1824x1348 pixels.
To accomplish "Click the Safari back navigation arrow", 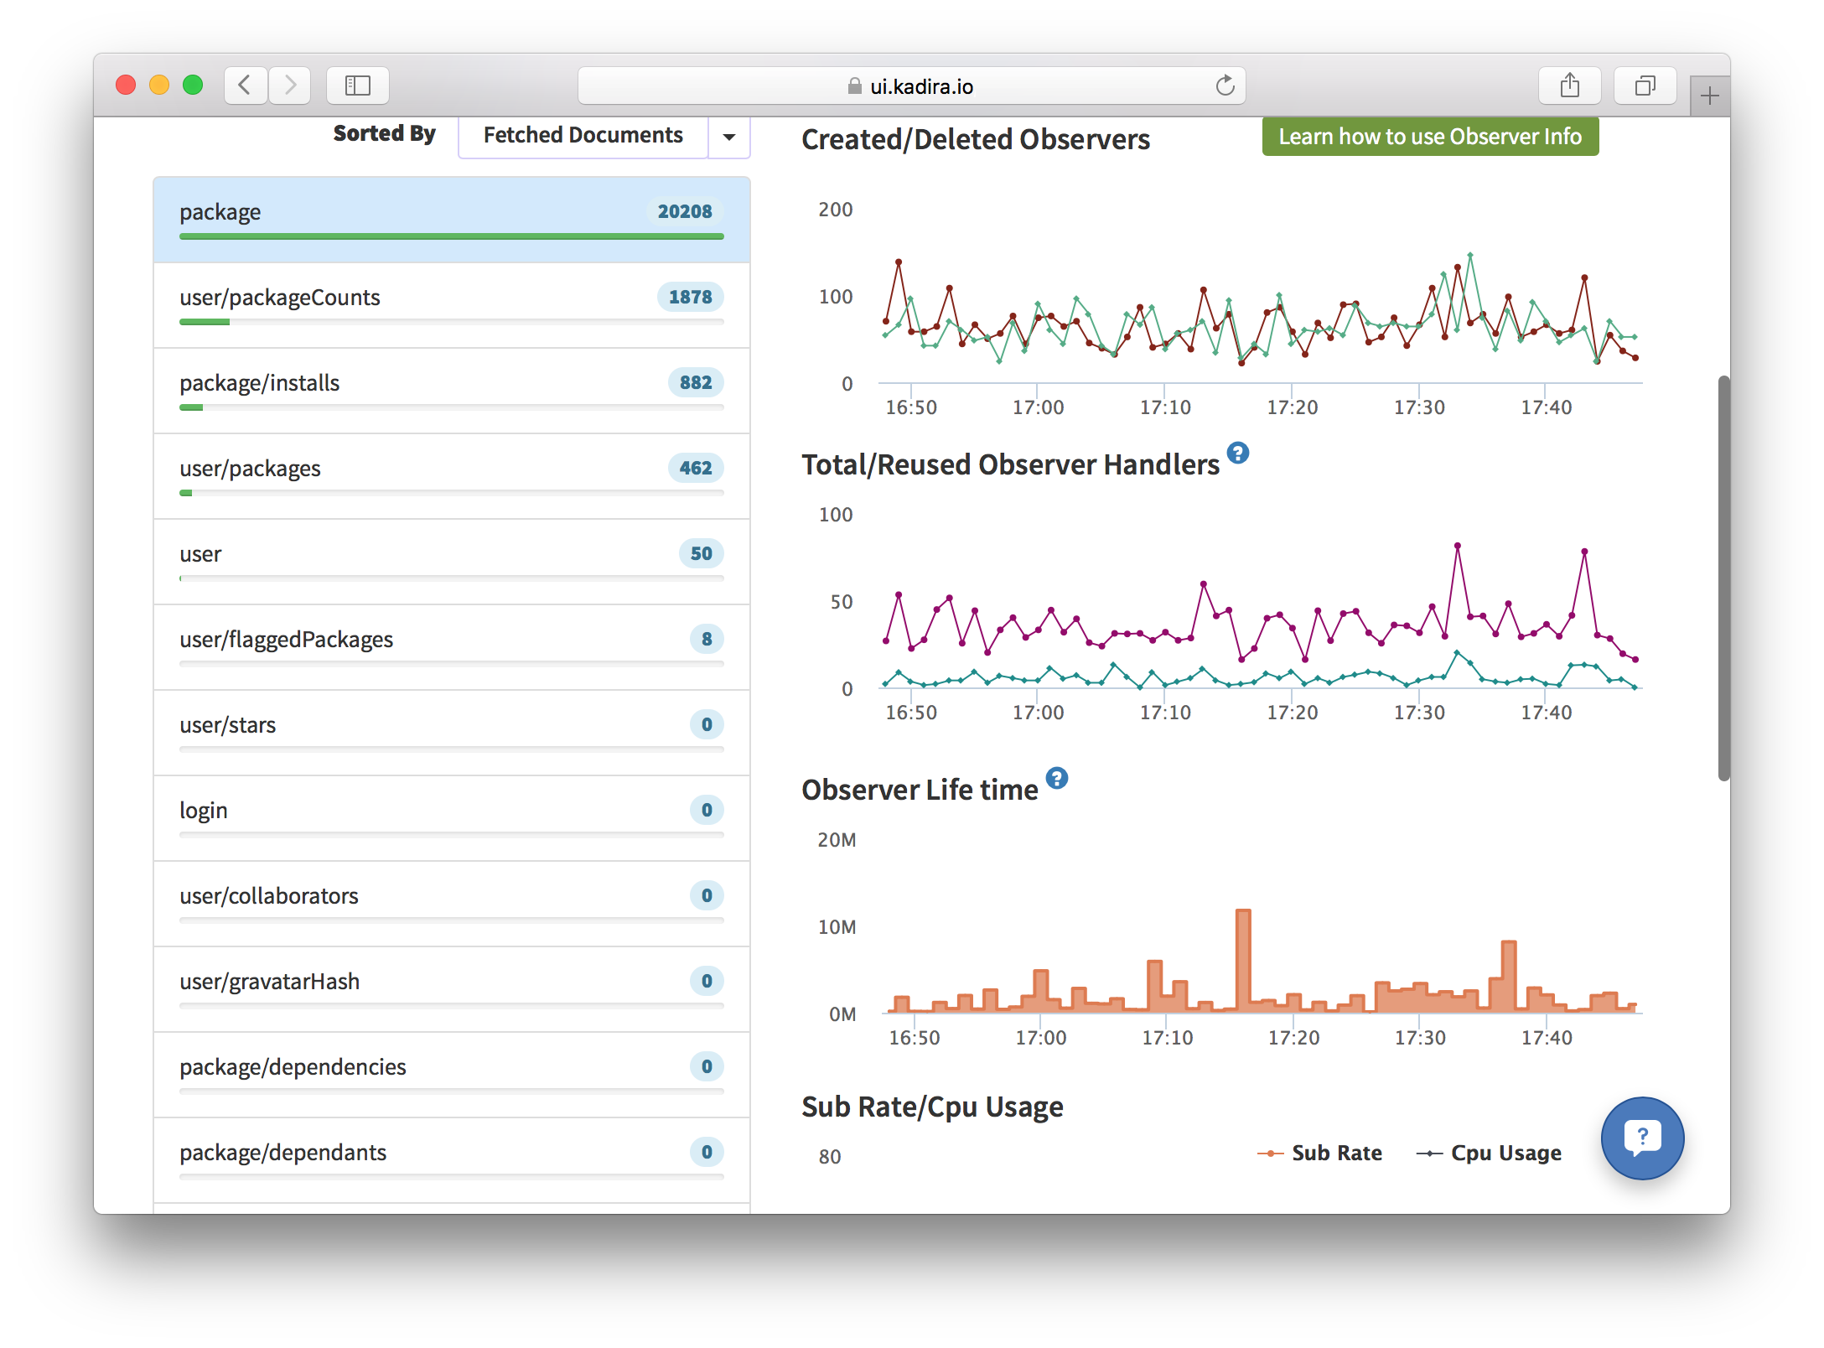I will (x=245, y=86).
